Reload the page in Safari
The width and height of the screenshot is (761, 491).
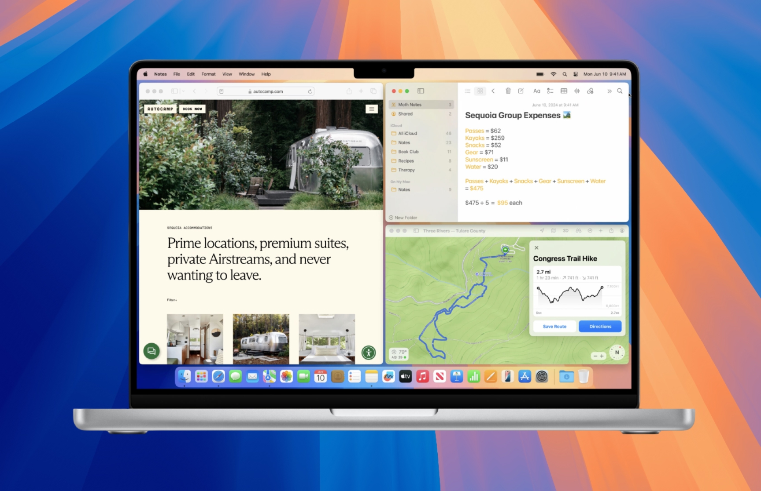click(x=310, y=91)
